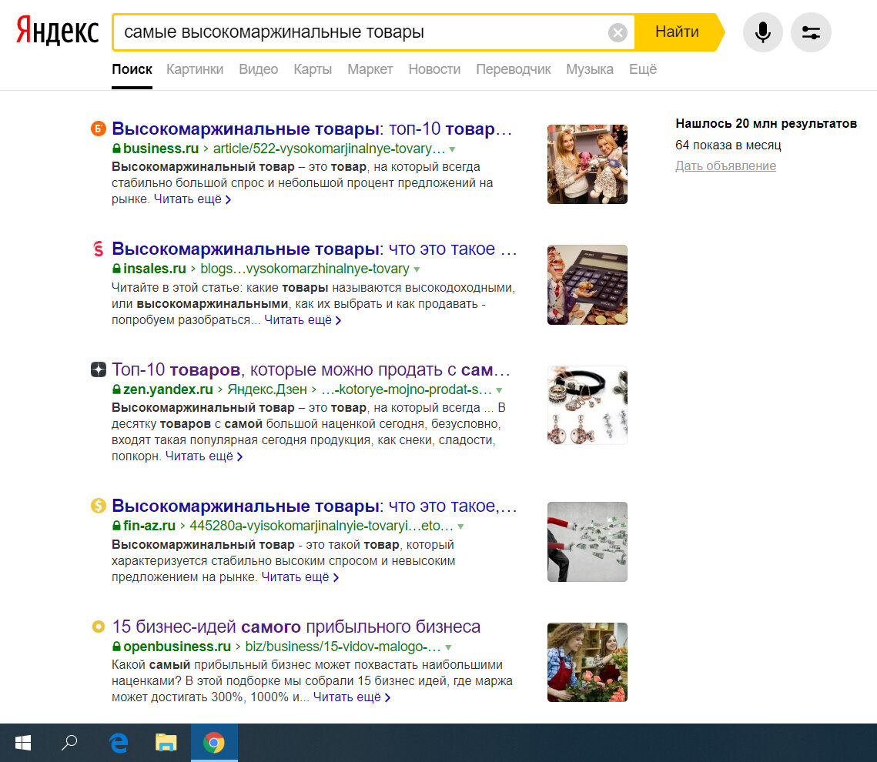Click 'Нашлось 20 млн результатов' text
The width and height of the screenshot is (877, 762).
pos(766,124)
